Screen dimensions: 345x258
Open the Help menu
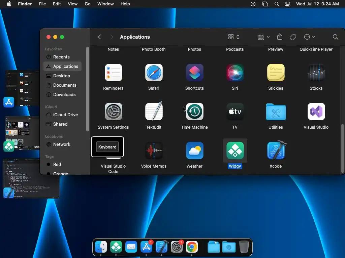point(125,4)
